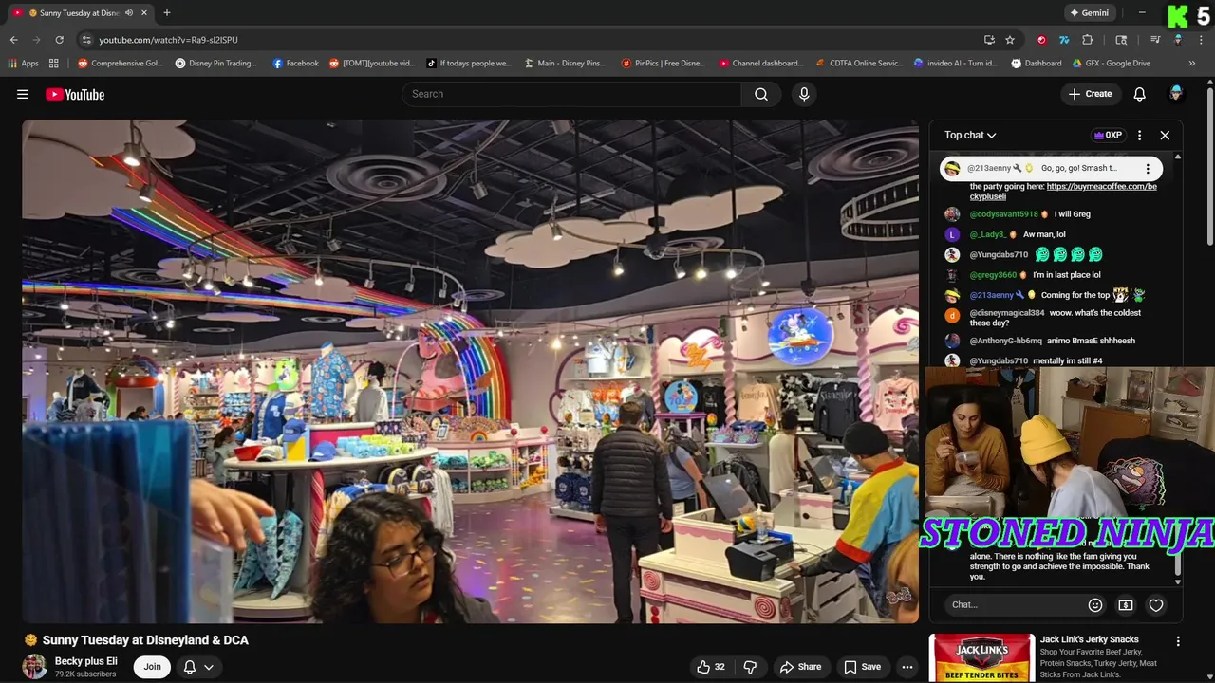Open emoji picker in chat box
Viewport: 1215px width, 683px height.
(x=1095, y=605)
